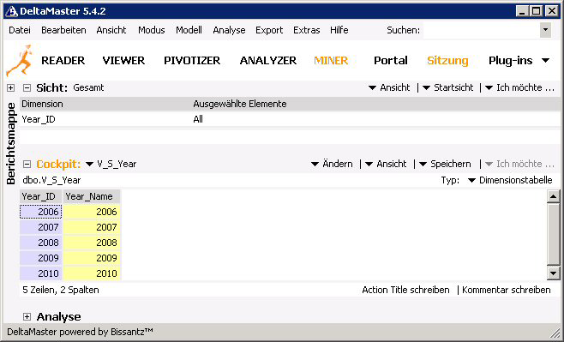Open Ansicht dropdown in Sicht header

(389, 87)
